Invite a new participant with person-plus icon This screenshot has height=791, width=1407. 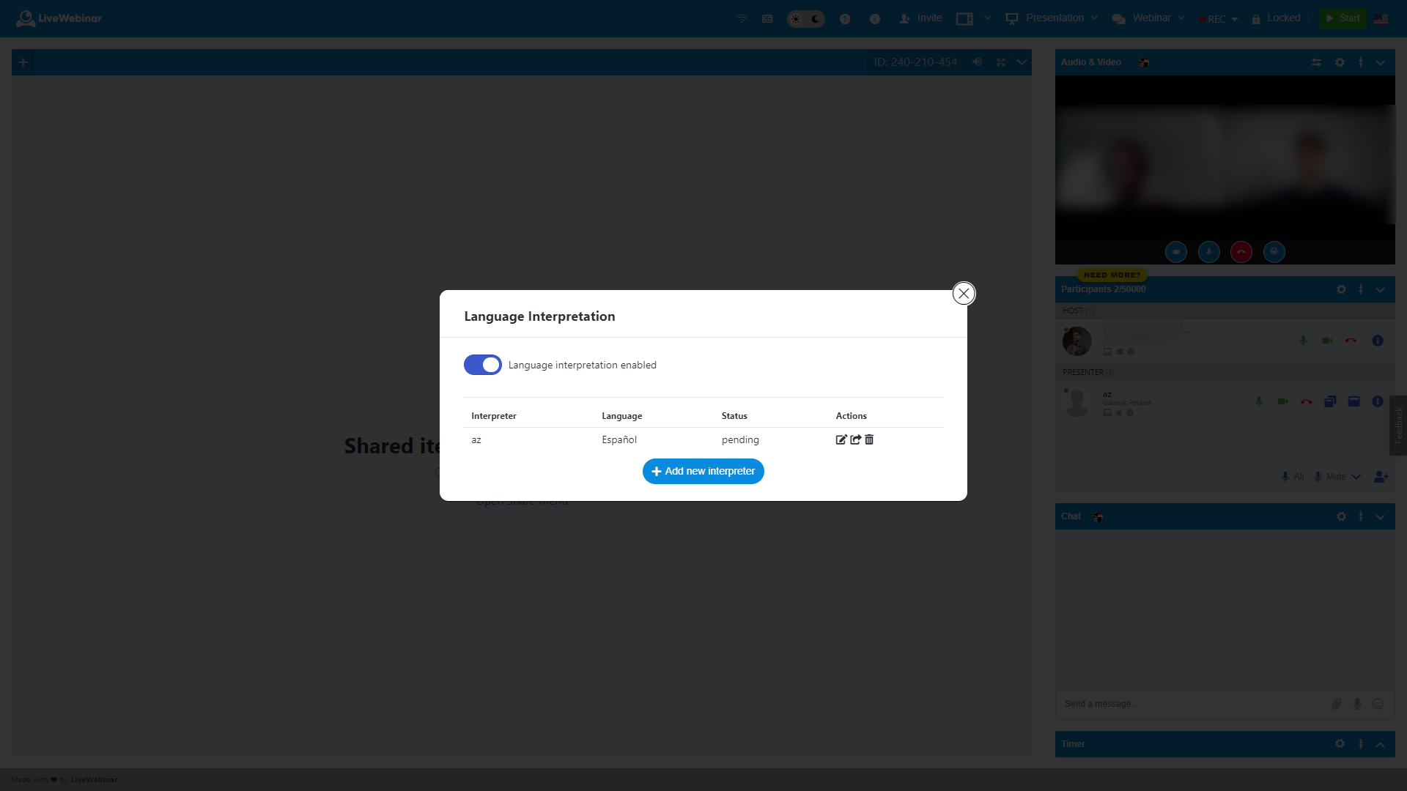pyautogui.click(x=1381, y=477)
